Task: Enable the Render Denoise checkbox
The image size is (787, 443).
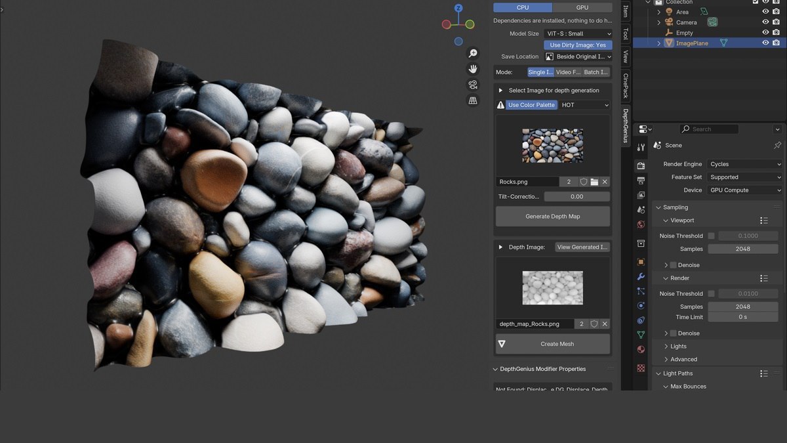Action: coord(673,333)
